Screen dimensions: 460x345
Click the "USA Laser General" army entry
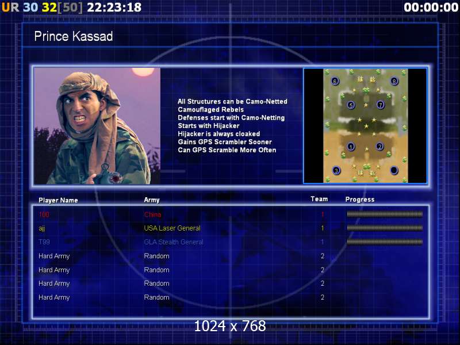point(172,228)
